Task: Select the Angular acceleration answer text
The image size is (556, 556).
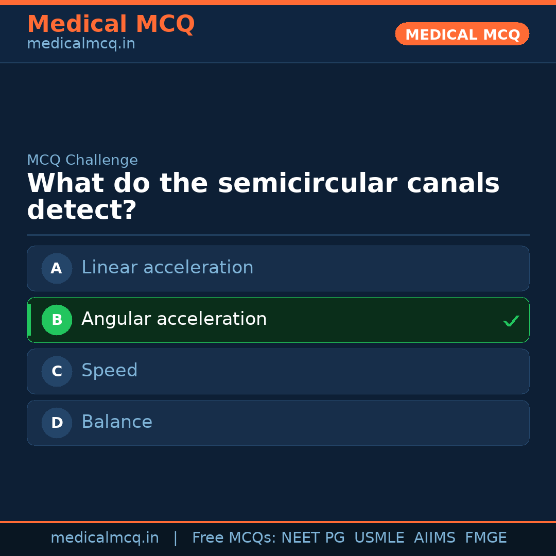Action: pyautogui.click(x=174, y=319)
